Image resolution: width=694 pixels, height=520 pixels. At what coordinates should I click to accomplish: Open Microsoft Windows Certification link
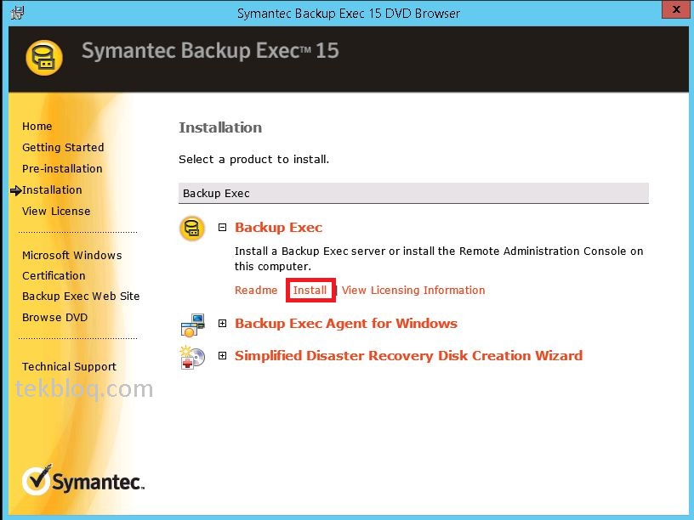pyautogui.click(x=72, y=265)
